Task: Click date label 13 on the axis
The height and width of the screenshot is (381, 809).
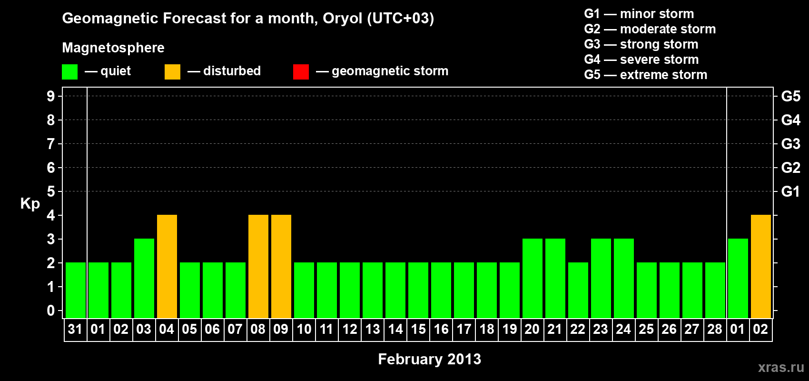Action: coord(372,329)
